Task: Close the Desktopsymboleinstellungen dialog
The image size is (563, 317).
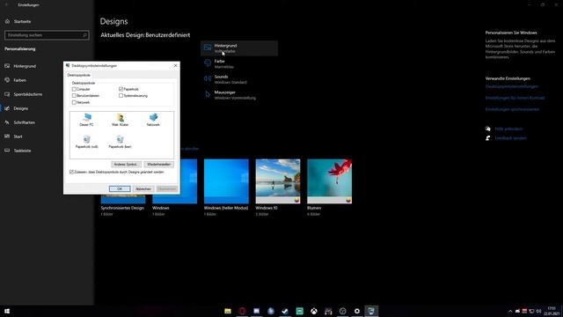Action: (176, 66)
